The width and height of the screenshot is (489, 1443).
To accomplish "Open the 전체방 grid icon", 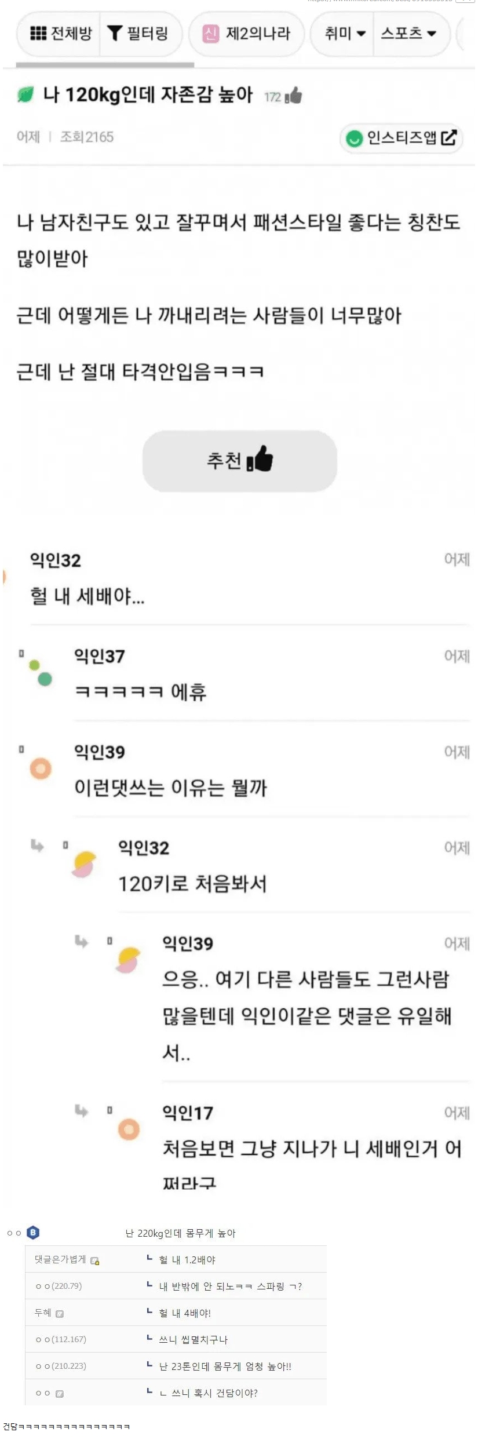I will 38,34.
